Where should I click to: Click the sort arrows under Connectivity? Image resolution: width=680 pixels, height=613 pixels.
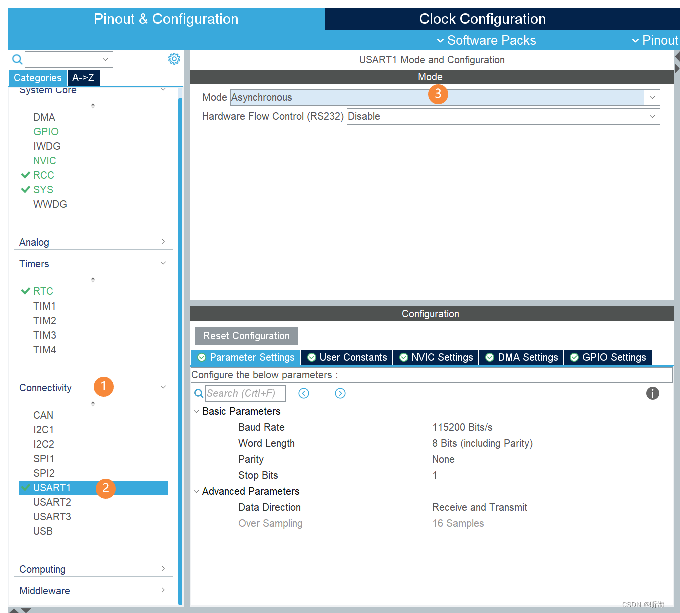(93, 404)
